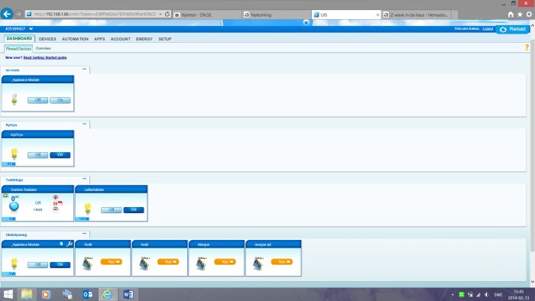Open the SETUP menu tab
The height and width of the screenshot is (301, 535).
click(x=165, y=39)
